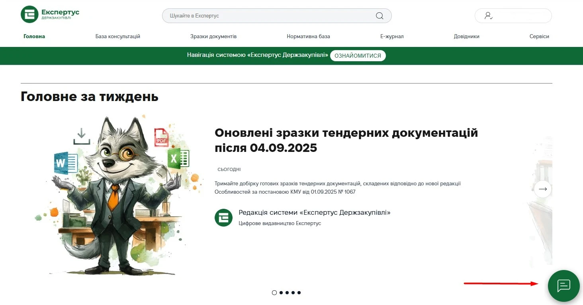Open Редакція системи «Експертус Держзакупівлі» link
The height and width of the screenshot is (305, 583).
coord(314,212)
